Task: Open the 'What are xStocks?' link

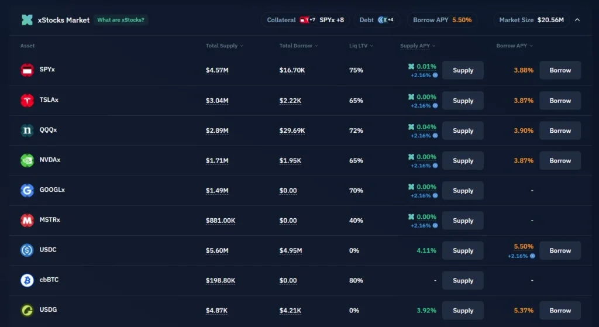Action: point(121,20)
